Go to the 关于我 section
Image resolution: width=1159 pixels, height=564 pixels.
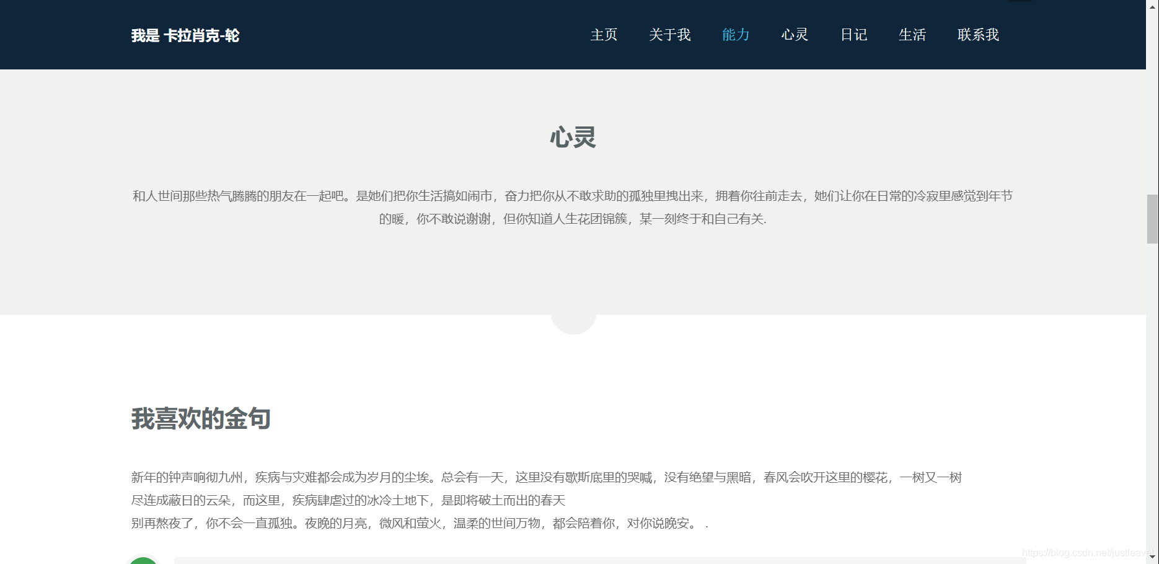point(669,35)
